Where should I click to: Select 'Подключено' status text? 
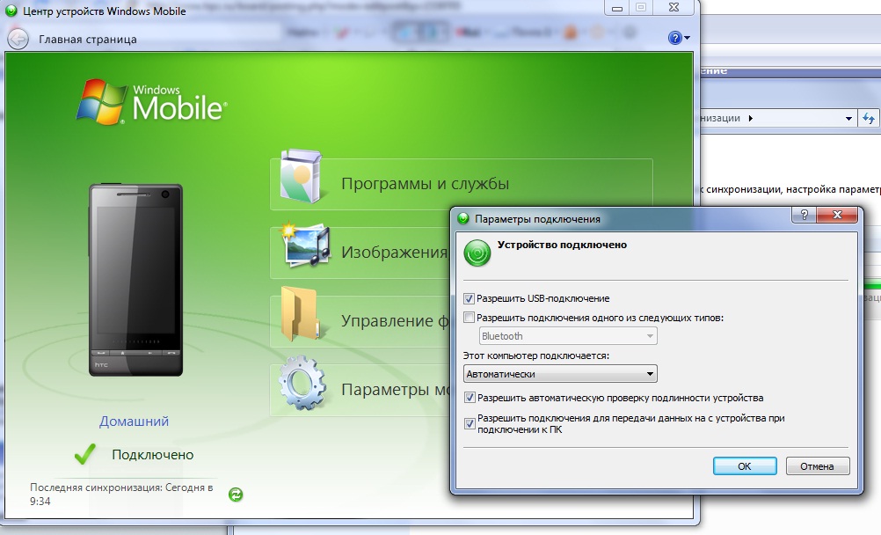coord(152,455)
